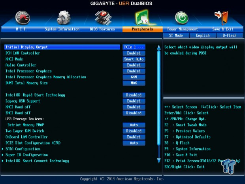The height and width of the screenshot is (184, 245).
Task: Toggle Audio Controller Enabled value
Action: pos(134,65)
